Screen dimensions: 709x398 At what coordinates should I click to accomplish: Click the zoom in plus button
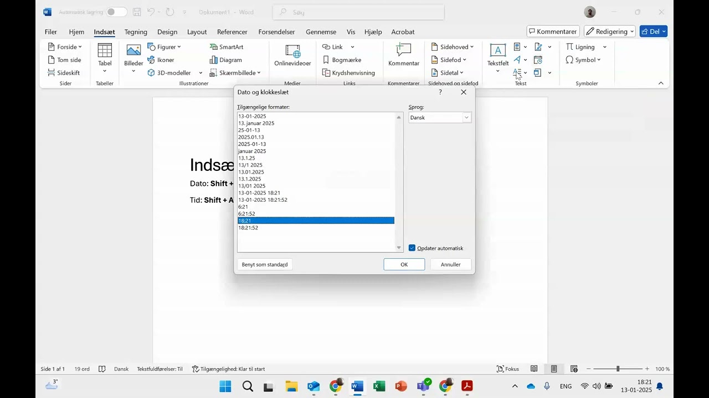(647, 369)
